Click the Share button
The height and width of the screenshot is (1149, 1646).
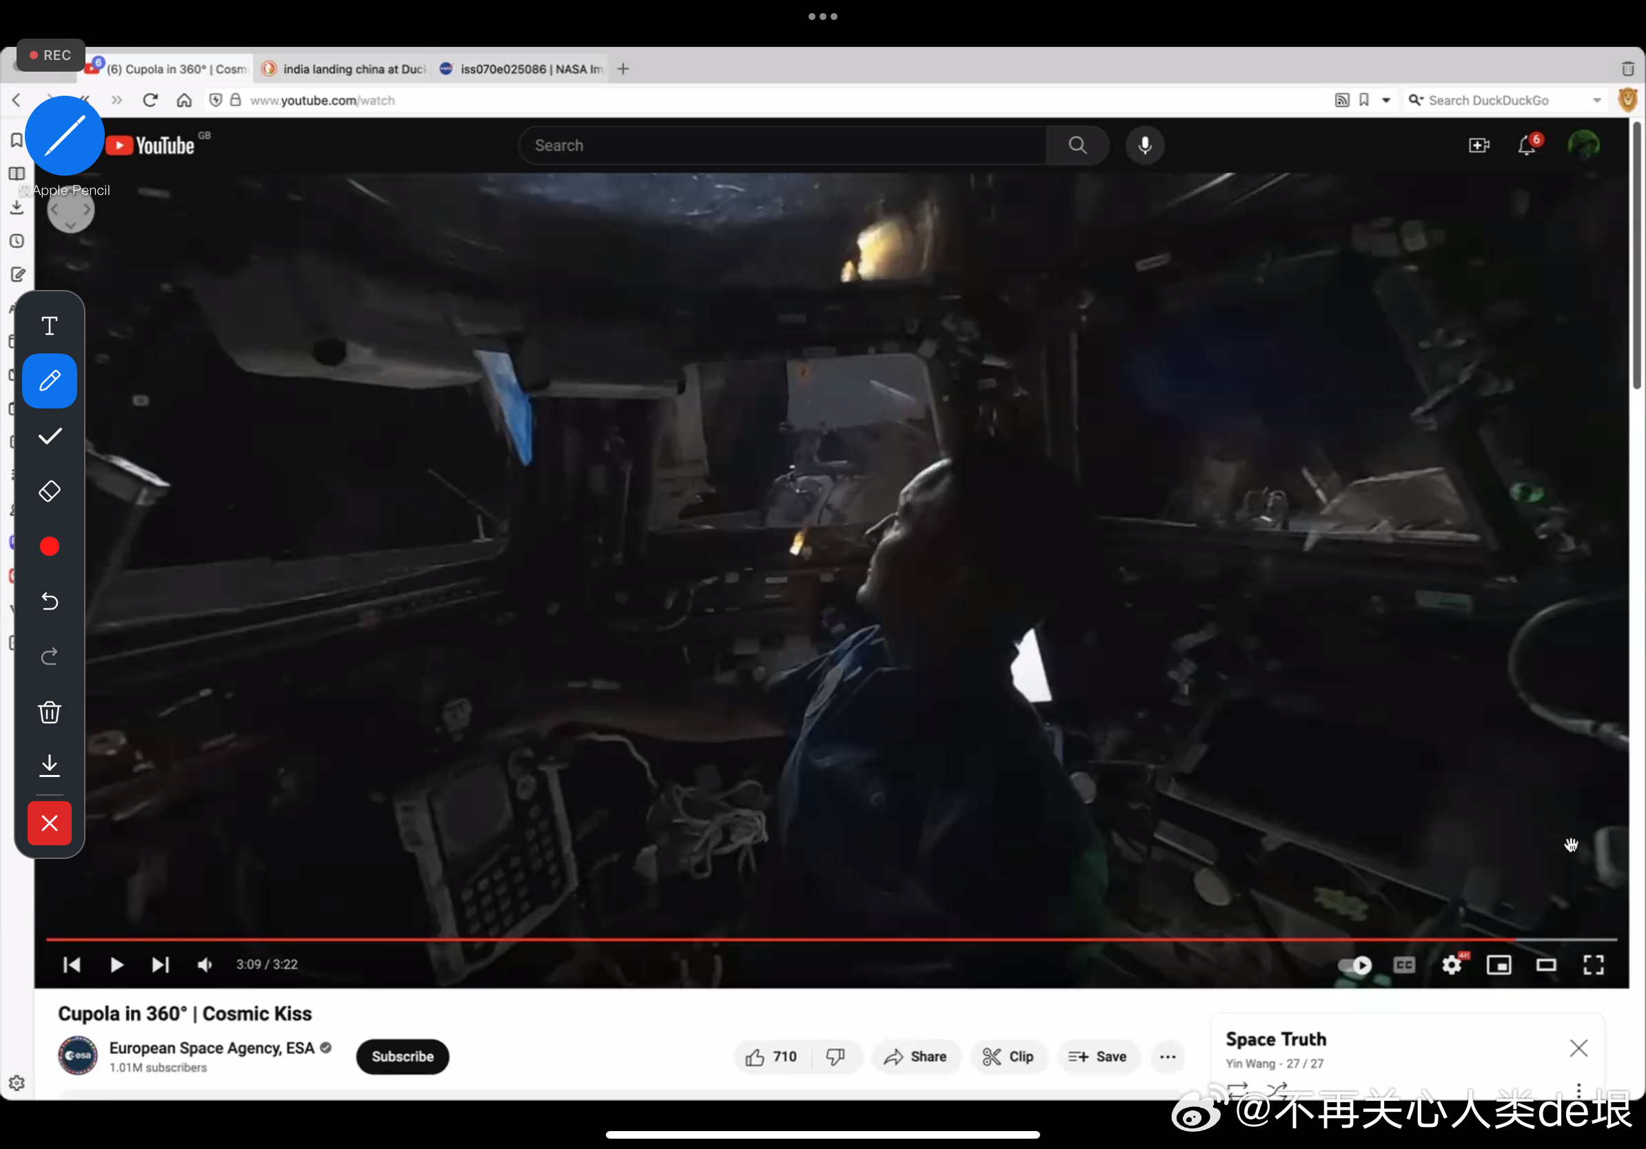pyautogui.click(x=915, y=1057)
